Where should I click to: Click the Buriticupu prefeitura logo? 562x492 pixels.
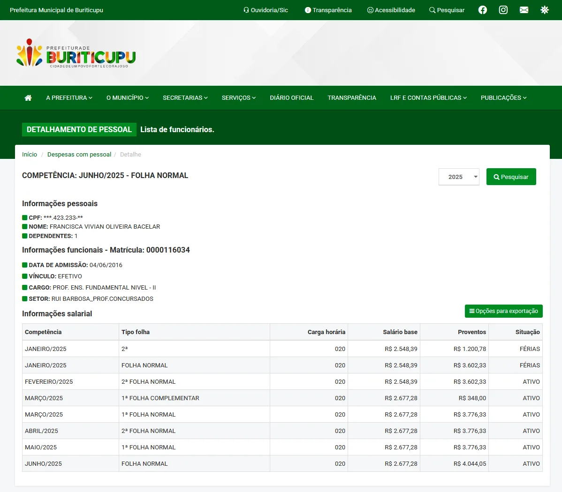[x=76, y=53]
